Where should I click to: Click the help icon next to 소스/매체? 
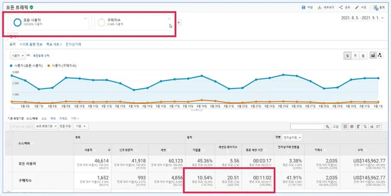click(33, 143)
